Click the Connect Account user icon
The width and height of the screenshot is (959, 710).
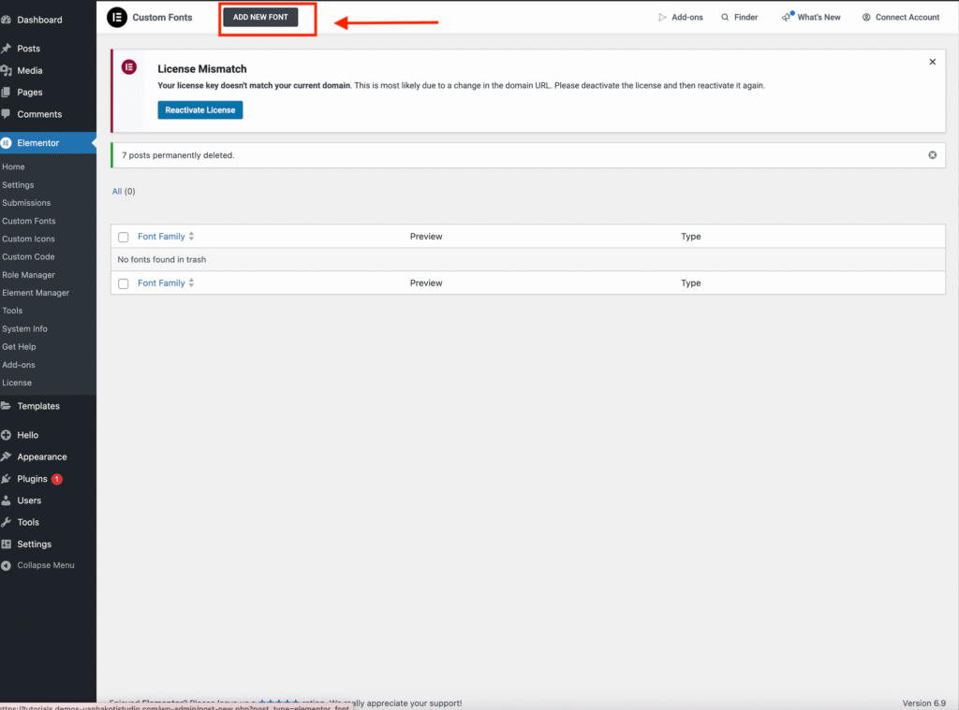pyautogui.click(x=866, y=17)
